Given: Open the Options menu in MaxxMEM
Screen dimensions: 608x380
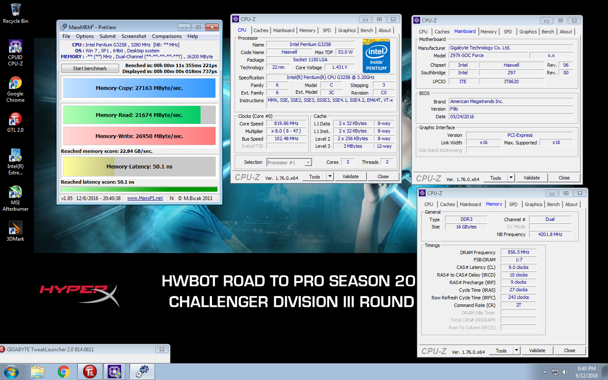Looking at the screenshot, I should click(x=85, y=36).
